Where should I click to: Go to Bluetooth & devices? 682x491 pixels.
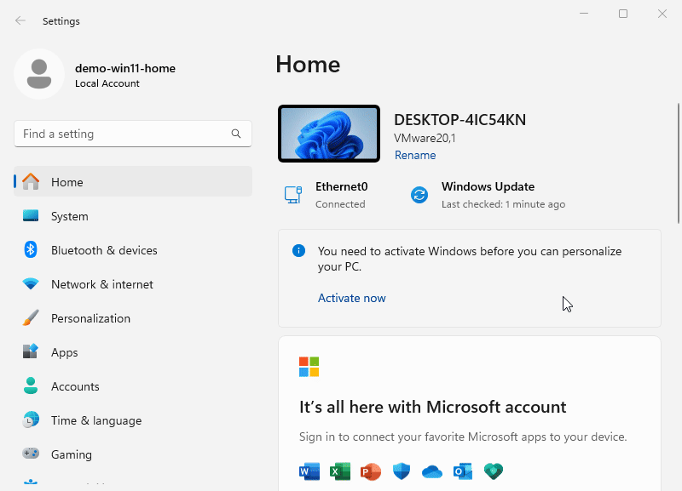pos(133,249)
